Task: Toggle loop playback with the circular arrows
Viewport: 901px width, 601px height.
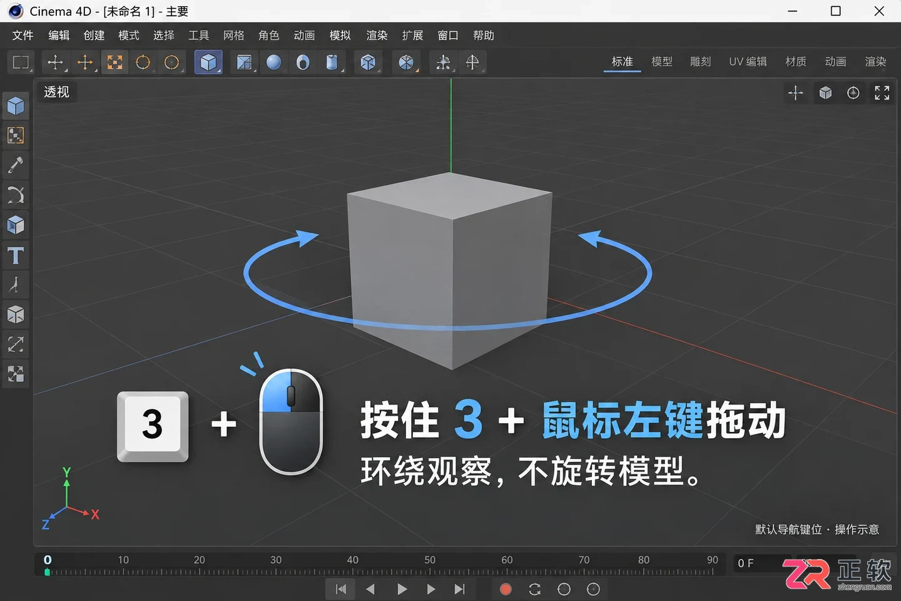Action: click(x=534, y=589)
